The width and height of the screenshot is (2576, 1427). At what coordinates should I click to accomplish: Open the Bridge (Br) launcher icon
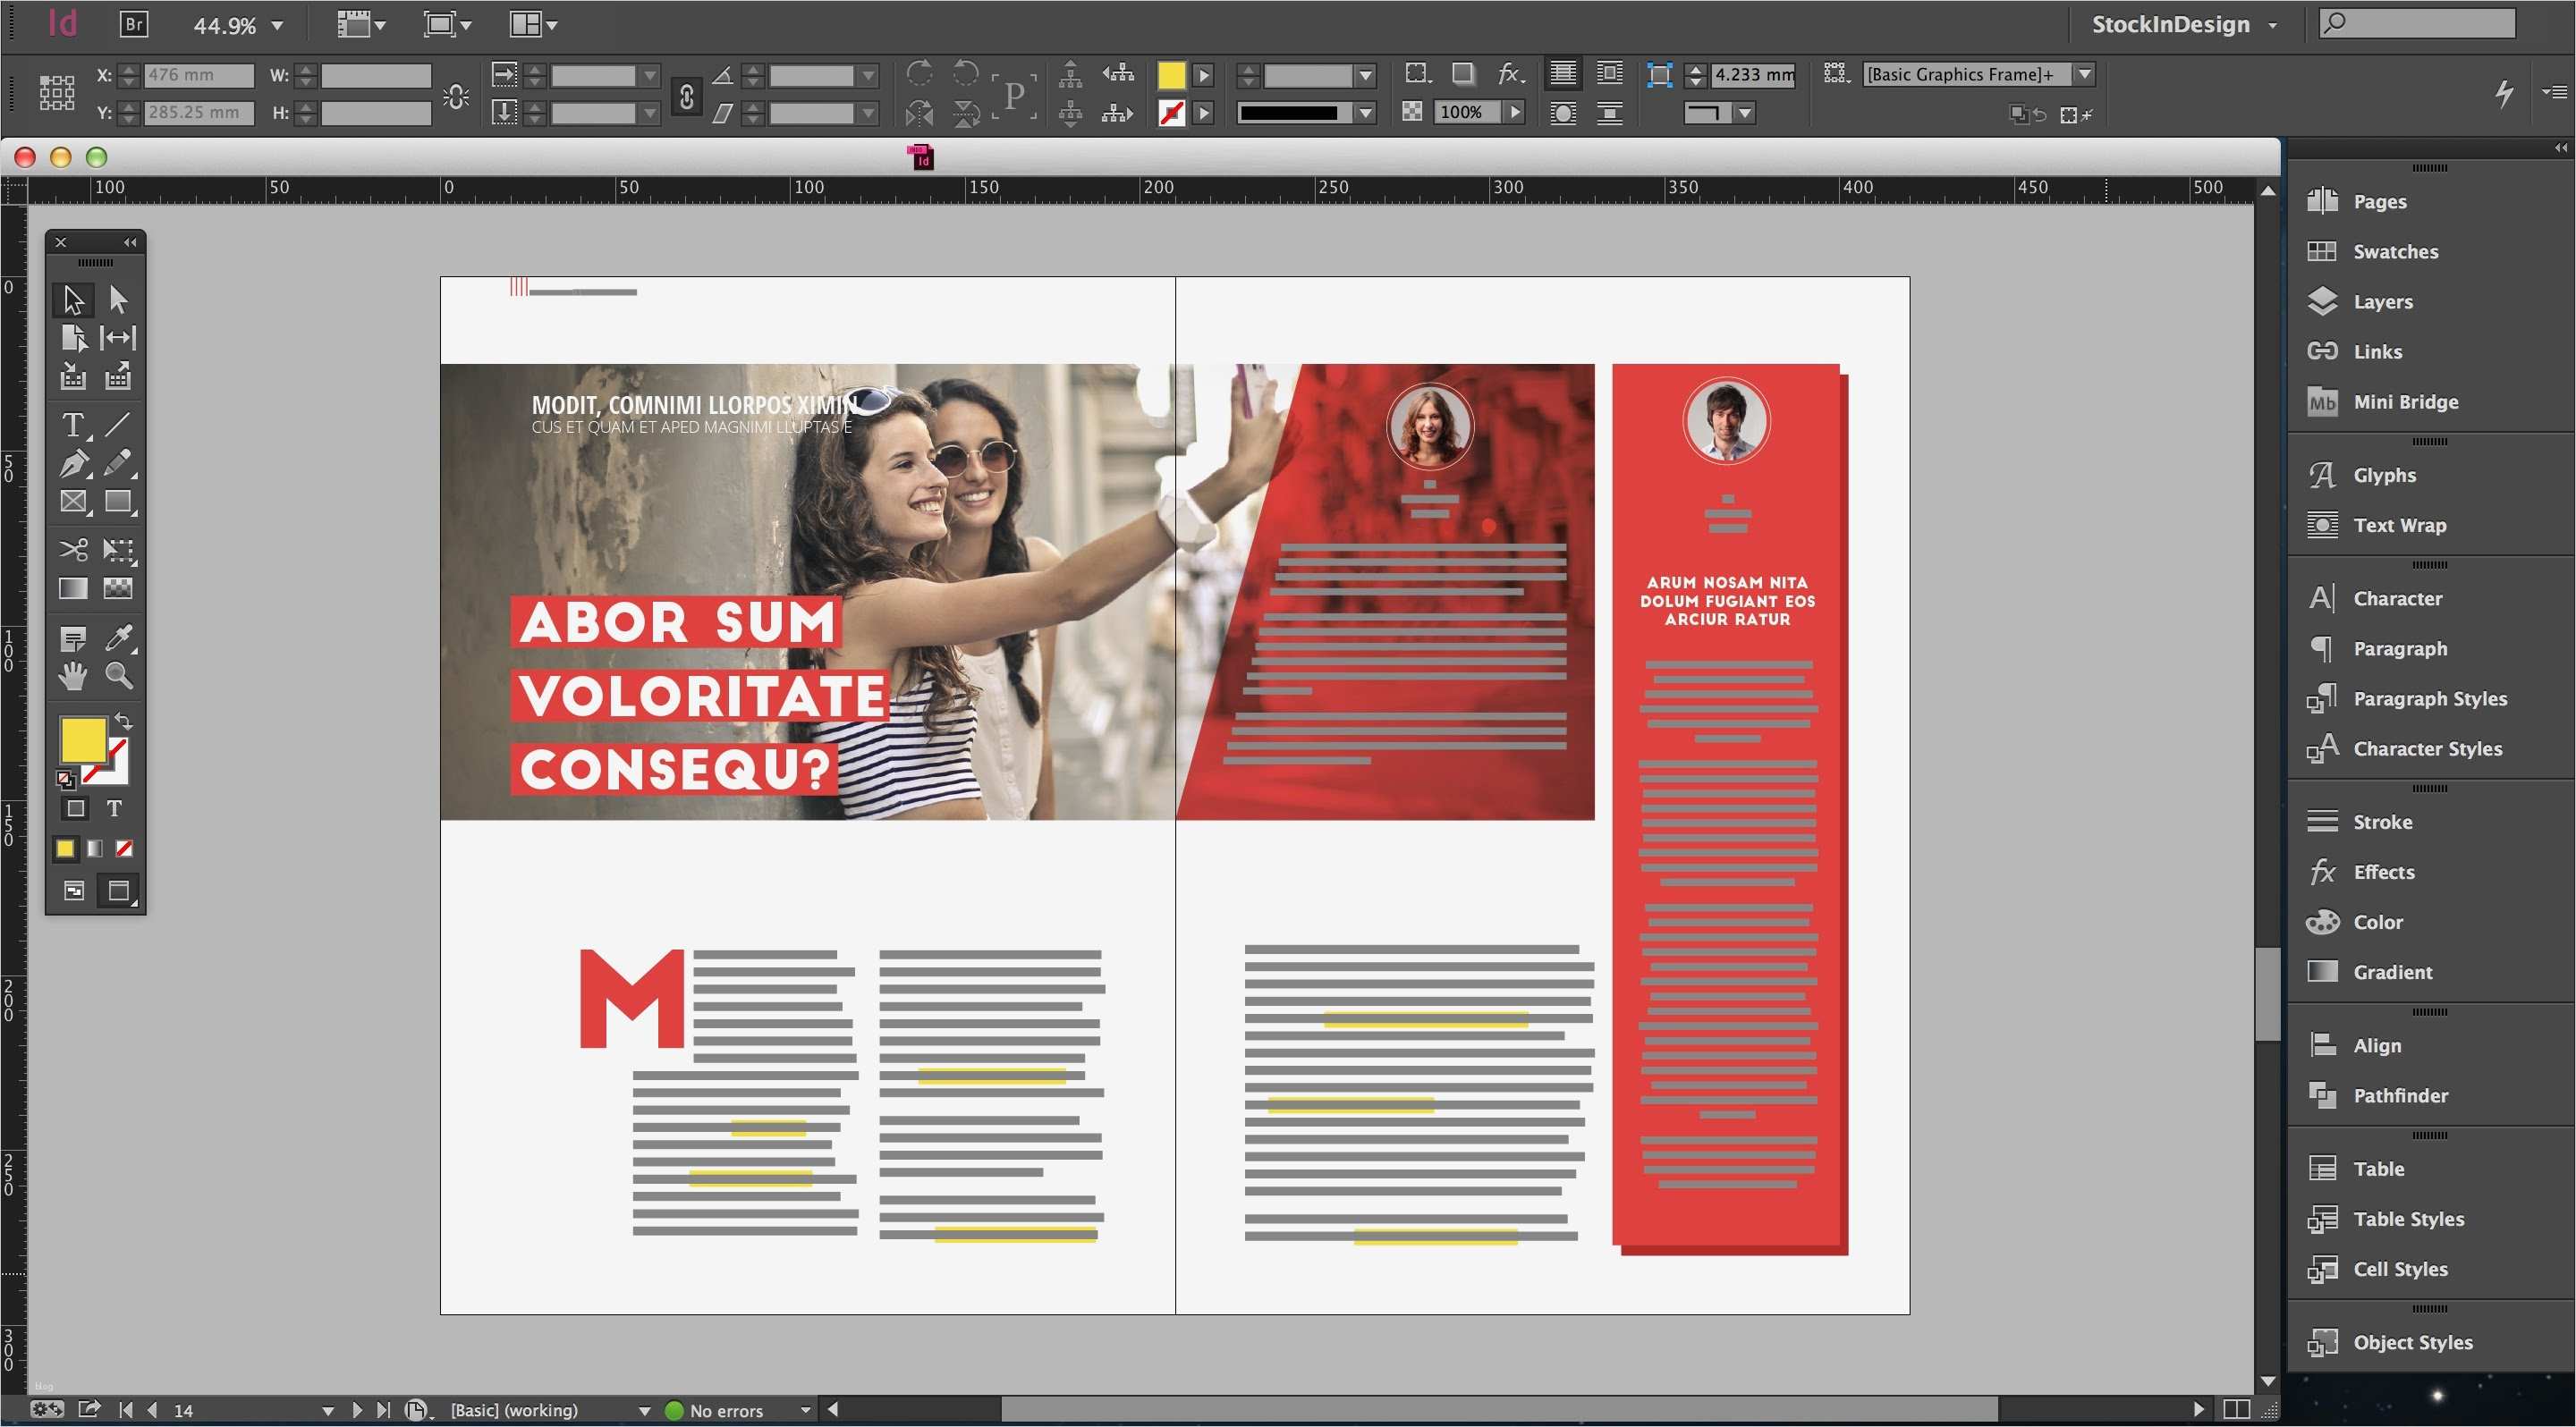point(133,24)
